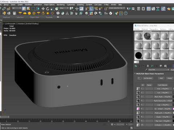Open Select by Name list tool

click(x=29, y=9)
